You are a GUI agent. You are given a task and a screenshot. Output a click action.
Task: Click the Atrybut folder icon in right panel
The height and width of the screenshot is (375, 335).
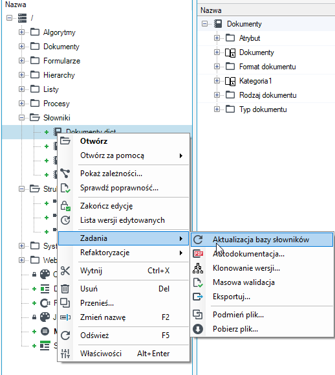point(230,38)
